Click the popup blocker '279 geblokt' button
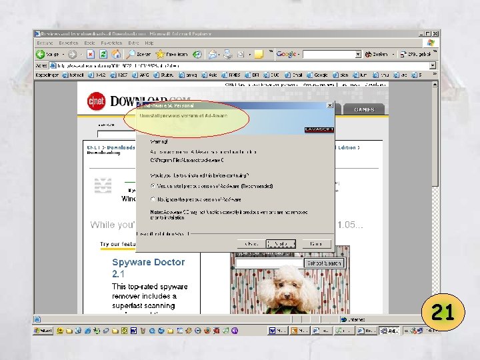Screen dimensions: 480x360 coord(416,55)
